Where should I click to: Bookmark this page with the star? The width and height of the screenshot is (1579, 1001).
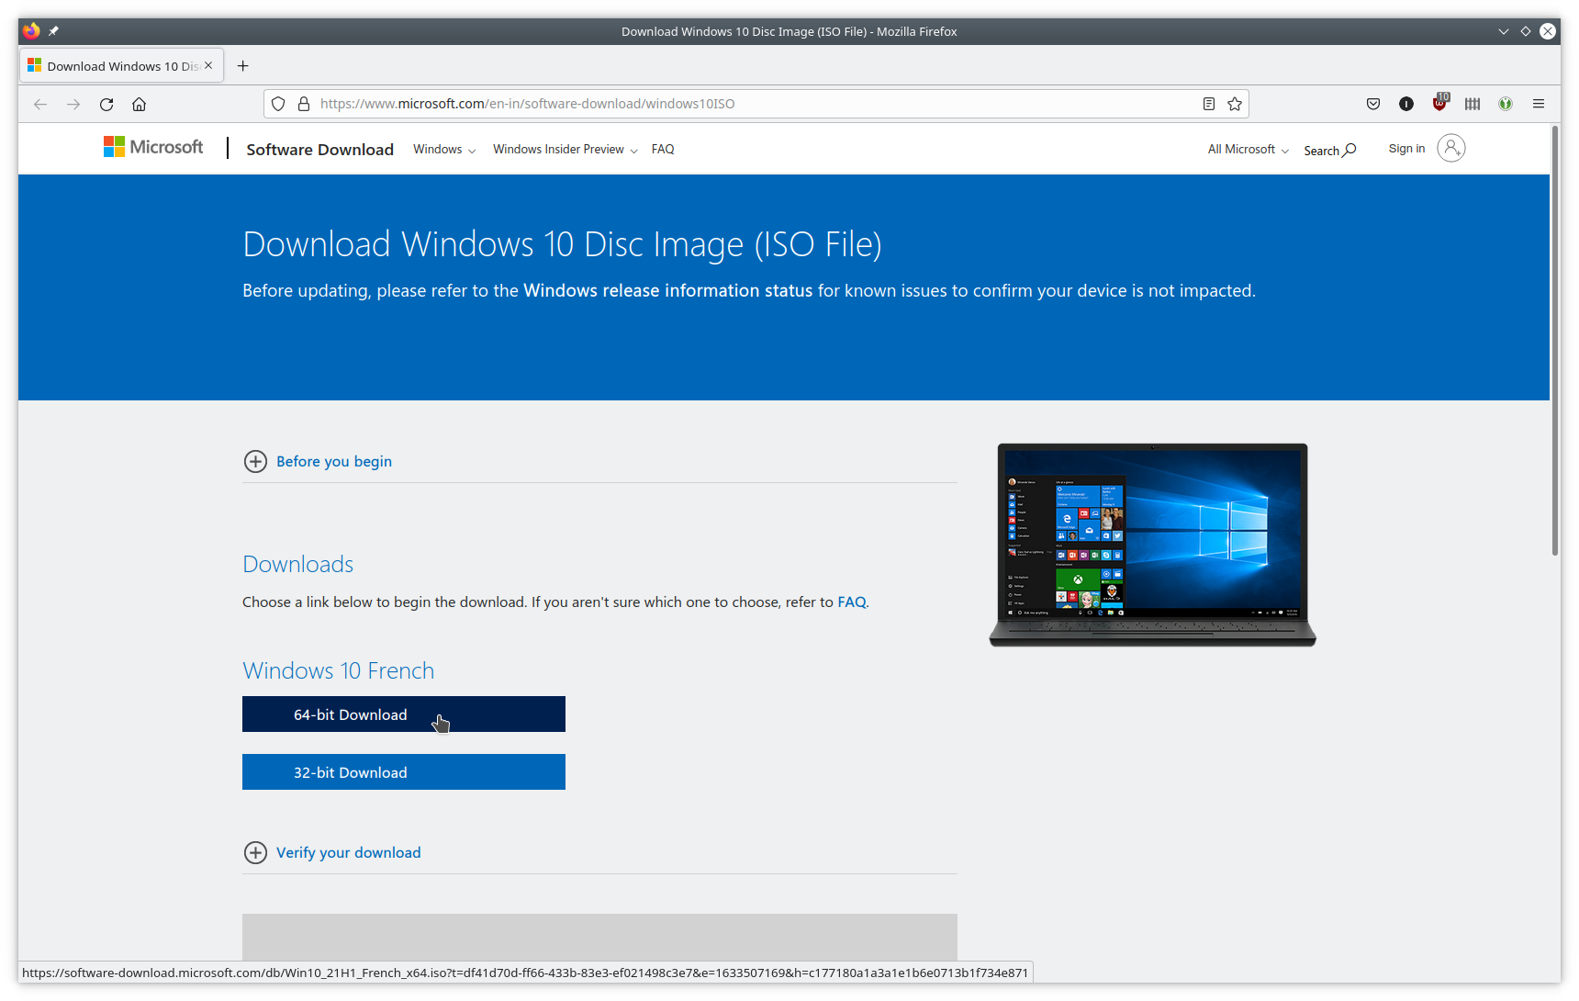pyautogui.click(x=1235, y=104)
